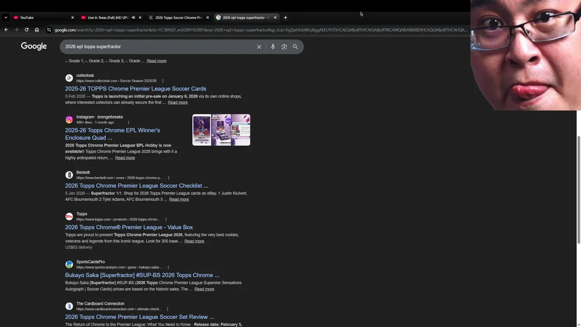Viewport: 581px width, 327px height.
Task: Click Read more in Beckett snippet
Action: 179,199
